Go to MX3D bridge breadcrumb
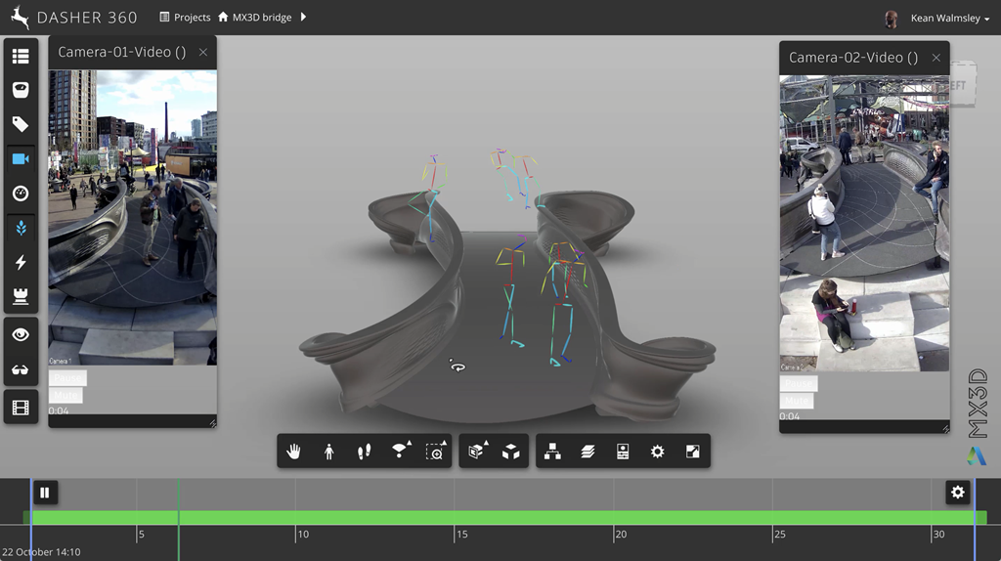Viewport: 1001px width, 561px height. pyautogui.click(x=261, y=18)
